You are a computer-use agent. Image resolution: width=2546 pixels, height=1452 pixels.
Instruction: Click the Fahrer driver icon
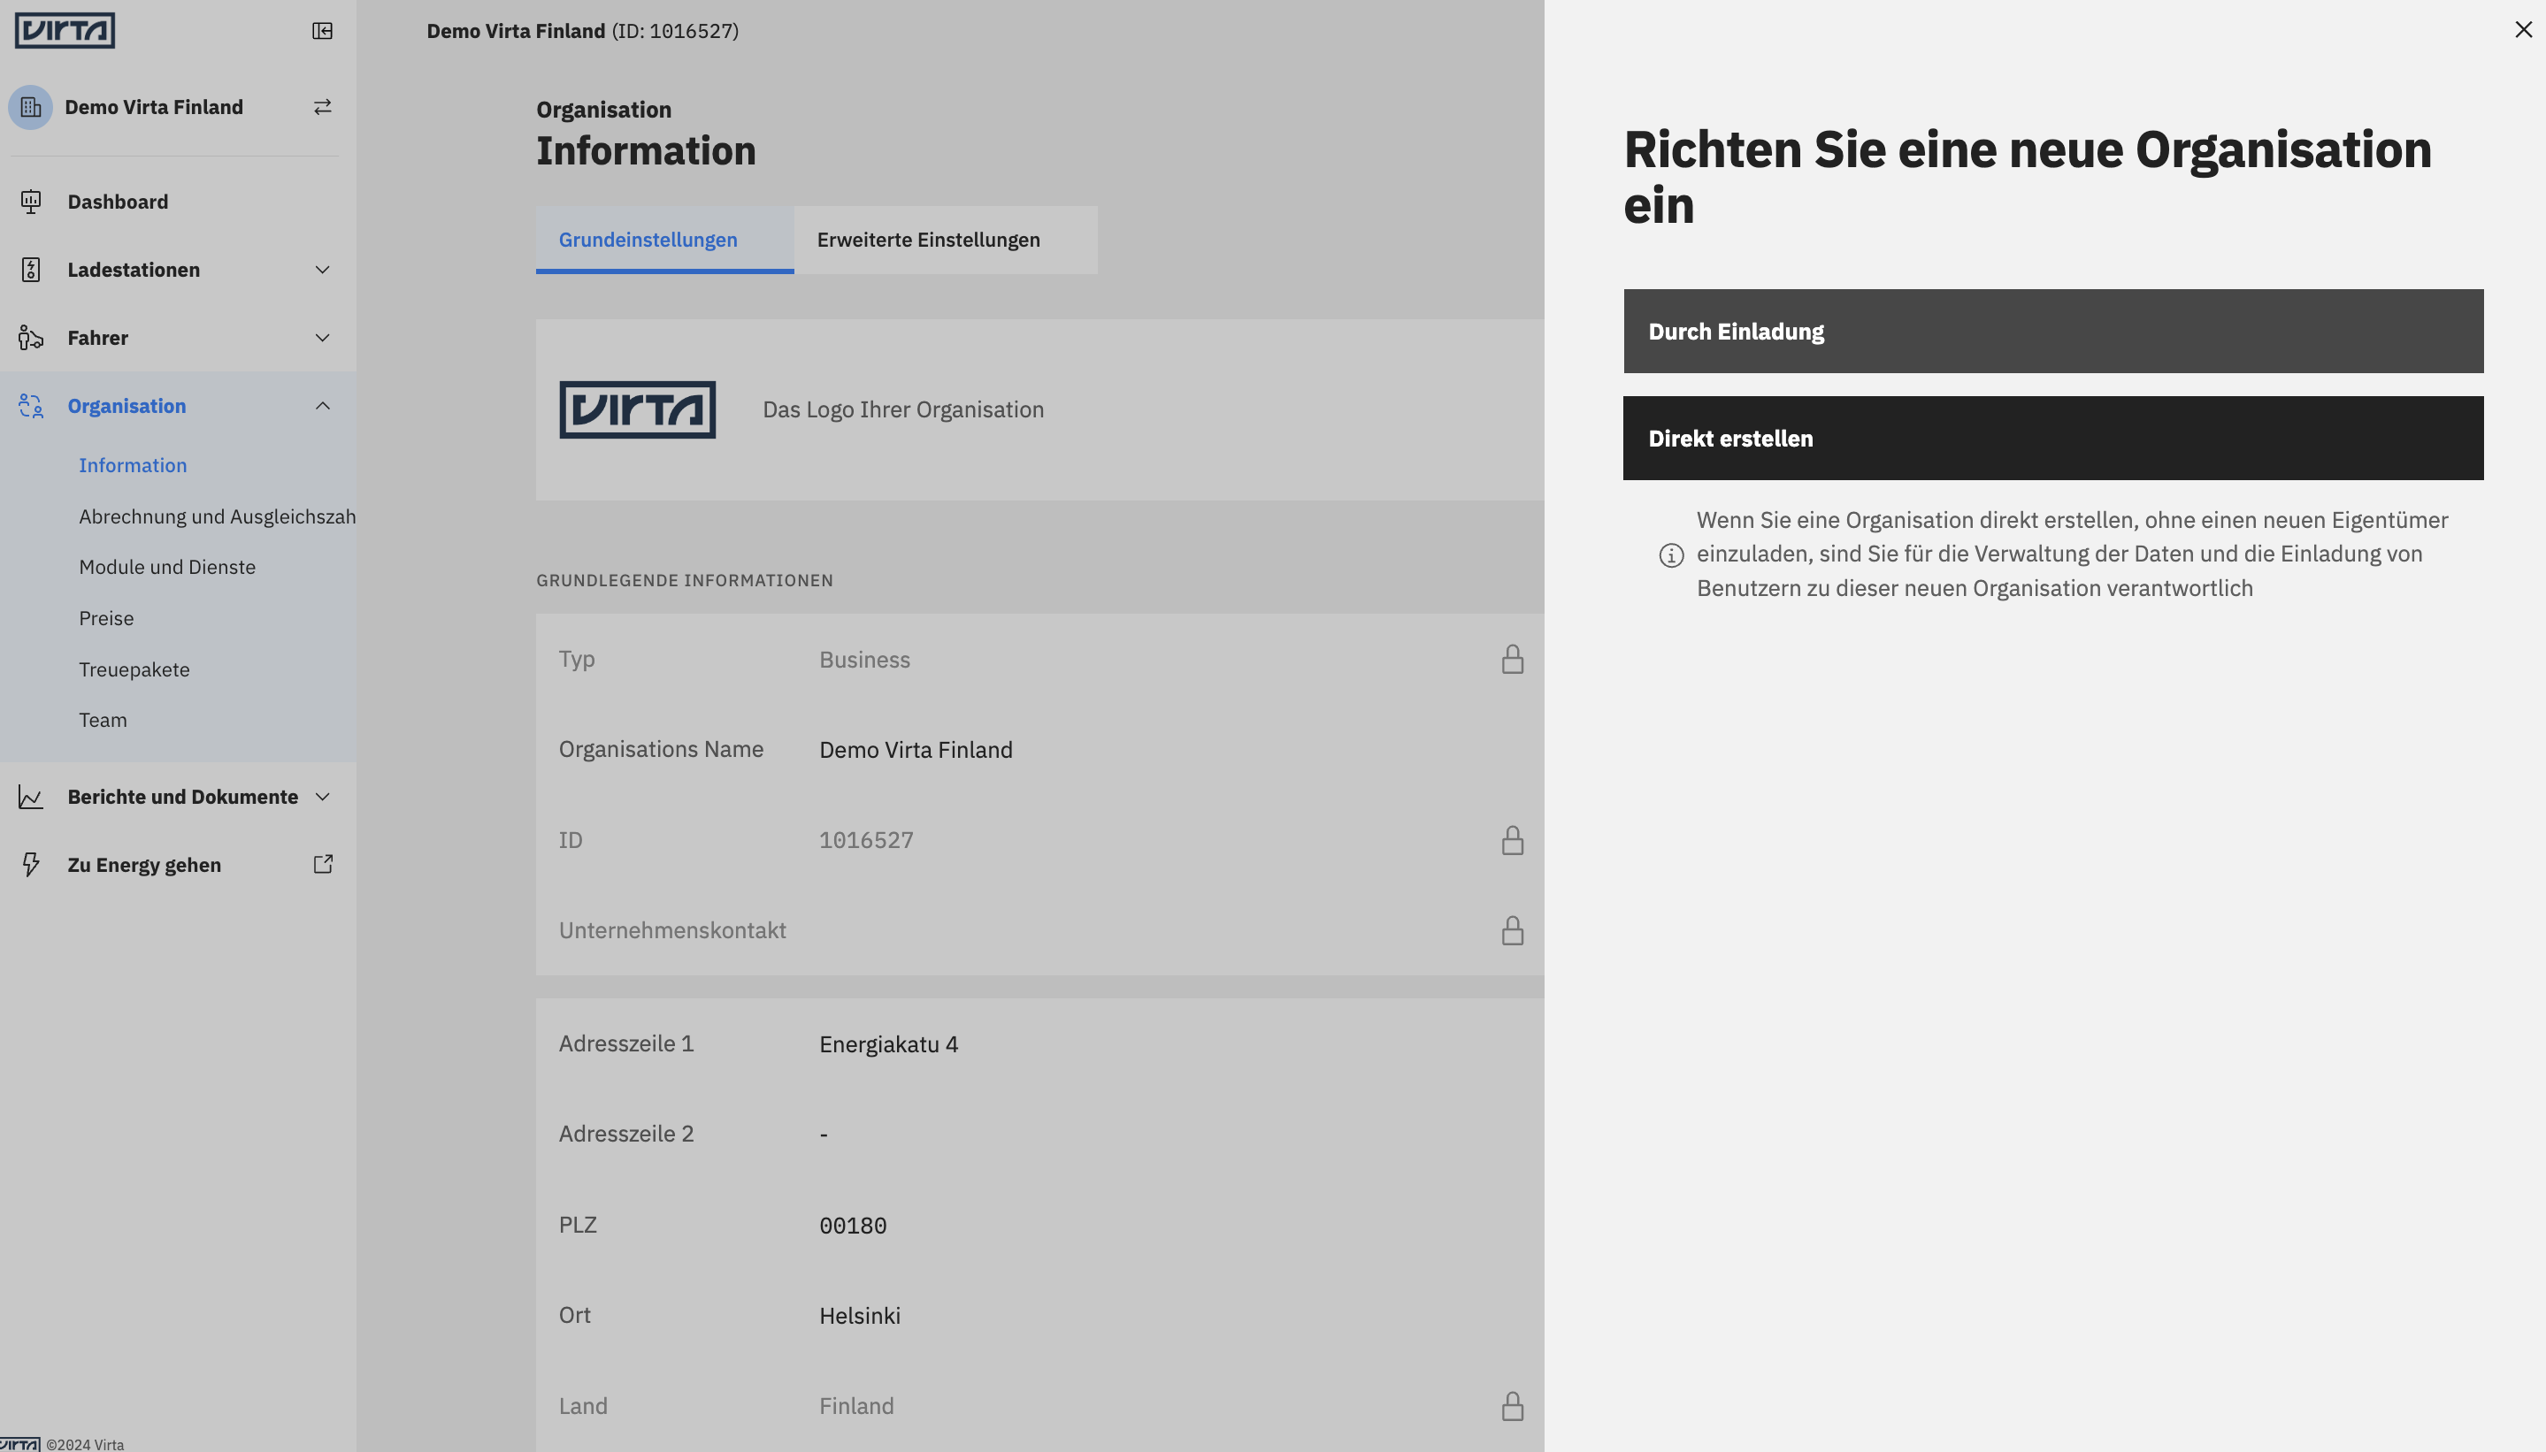click(x=31, y=338)
